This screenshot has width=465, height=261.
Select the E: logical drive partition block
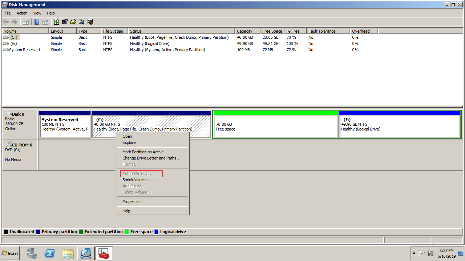[399, 127]
